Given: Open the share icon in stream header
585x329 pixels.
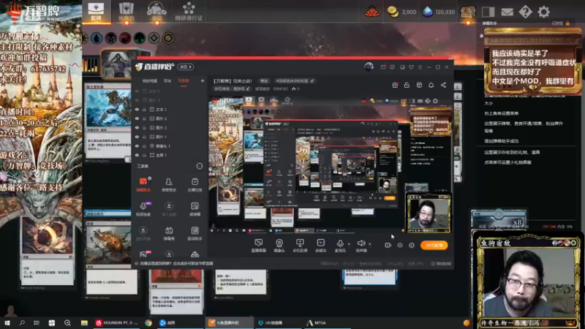Looking at the screenshot, I should pyautogui.click(x=443, y=85).
